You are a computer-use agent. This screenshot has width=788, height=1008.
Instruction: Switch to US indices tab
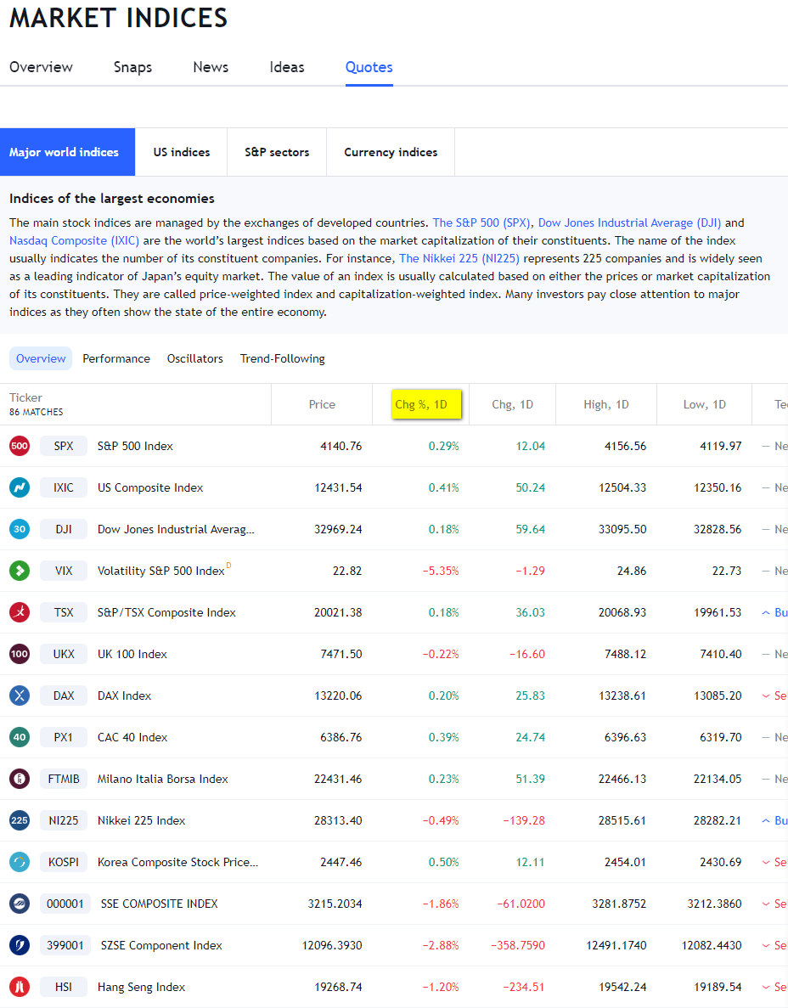[x=181, y=152]
